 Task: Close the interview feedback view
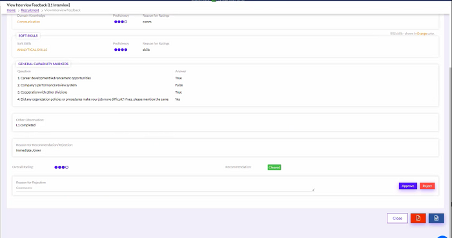click(x=397, y=218)
